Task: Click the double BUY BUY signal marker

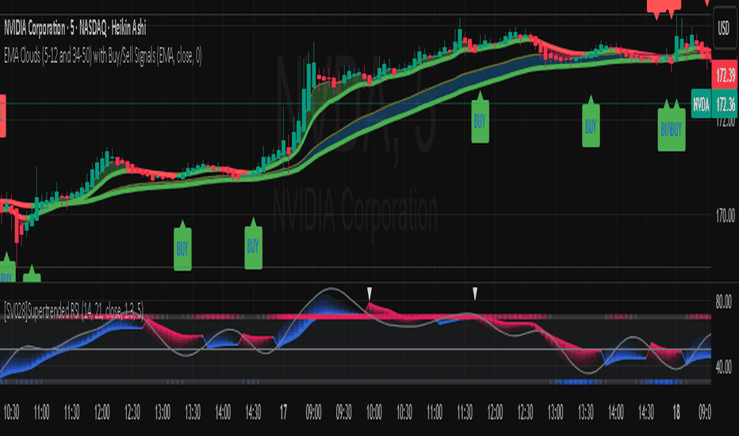Action: [671, 129]
